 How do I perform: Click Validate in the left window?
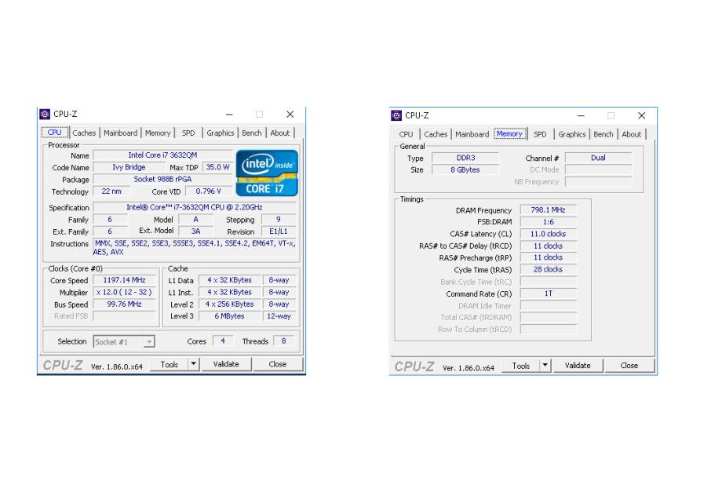click(x=227, y=363)
